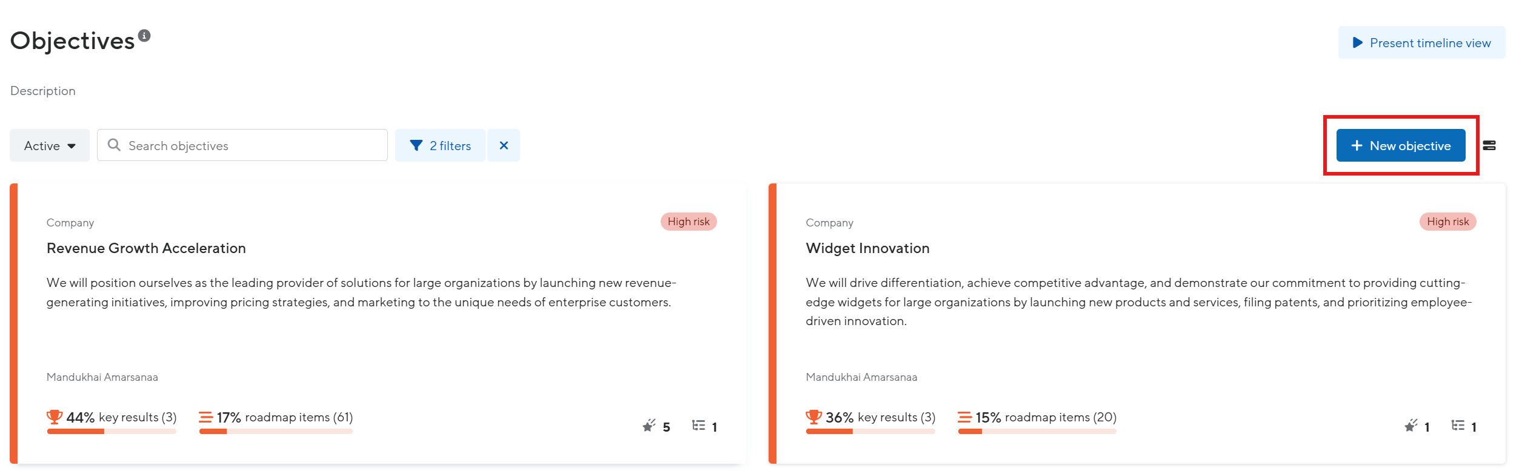
Task: Click owner Mandukhai Amarsanaa on Revenue Growth Acceleration
Action: pos(101,377)
